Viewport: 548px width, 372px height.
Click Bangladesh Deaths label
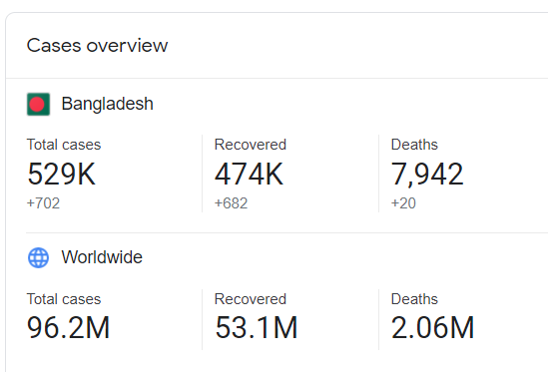click(x=414, y=145)
